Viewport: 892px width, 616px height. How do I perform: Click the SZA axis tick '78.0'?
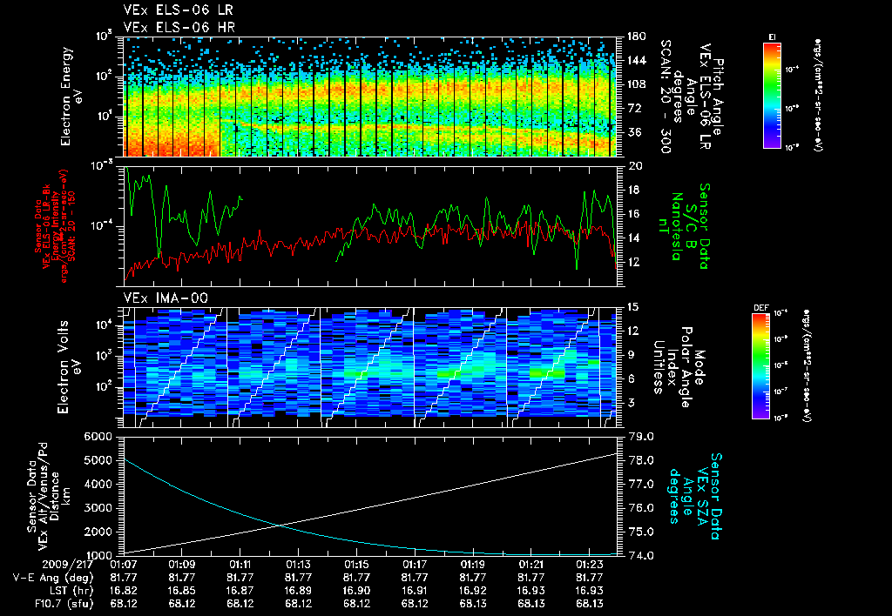tap(640, 461)
